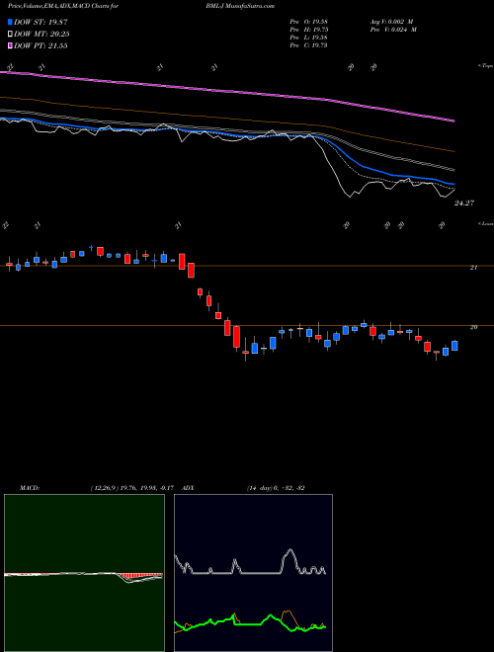The height and width of the screenshot is (652, 494).
Task: Click the '<Tops' marker label
Action: tap(485, 66)
